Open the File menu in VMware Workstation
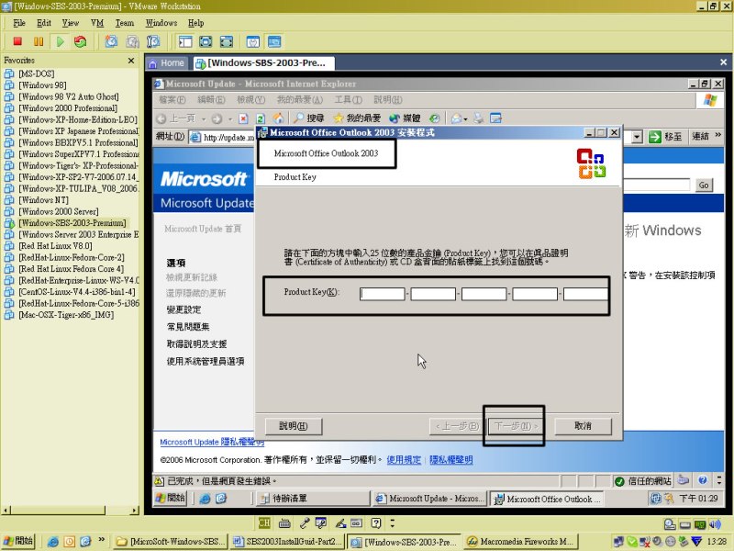 tap(19, 23)
